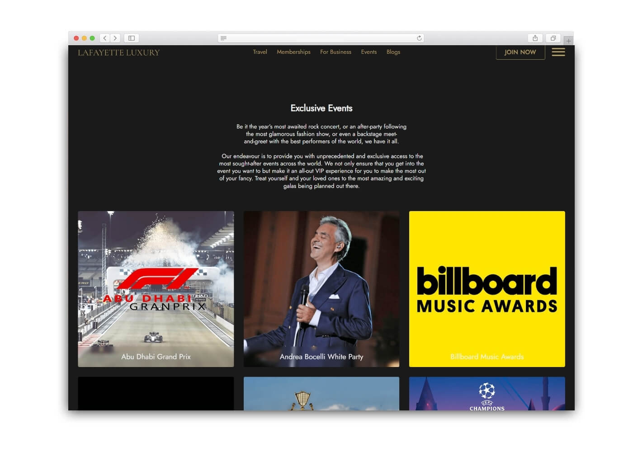Go back with the browser back arrow
Image resolution: width=633 pixels, height=452 pixels.
click(105, 38)
